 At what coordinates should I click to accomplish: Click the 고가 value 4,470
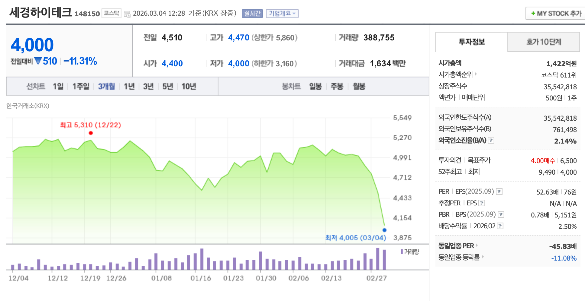(x=238, y=38)
